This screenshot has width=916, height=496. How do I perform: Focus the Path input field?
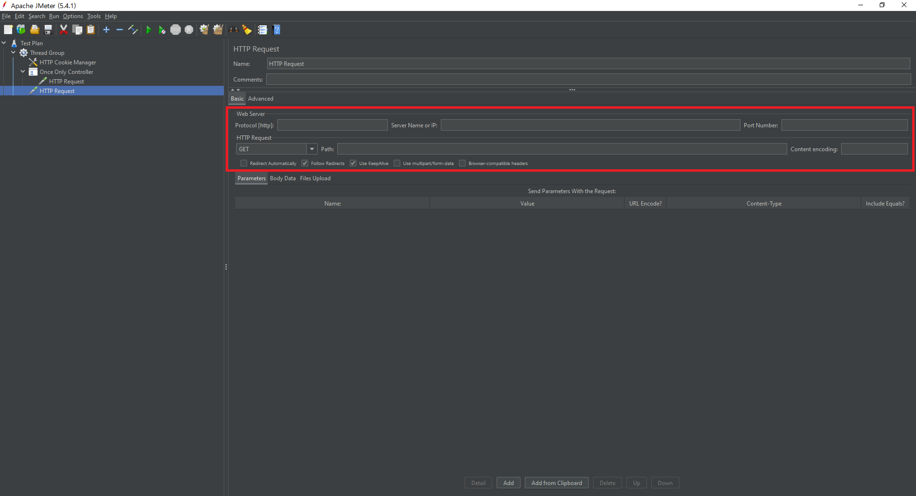562,149
